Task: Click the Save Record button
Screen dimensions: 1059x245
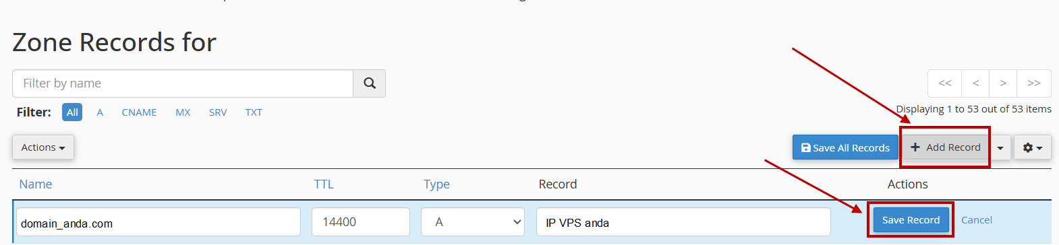Action: 911,220
